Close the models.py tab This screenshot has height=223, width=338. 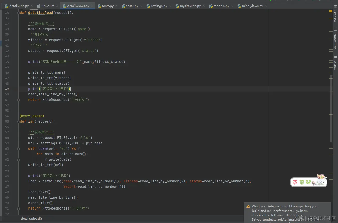click(x=232, y=6)
